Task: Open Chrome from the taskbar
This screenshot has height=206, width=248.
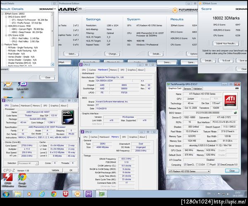Action: click(x=54, y=194)
